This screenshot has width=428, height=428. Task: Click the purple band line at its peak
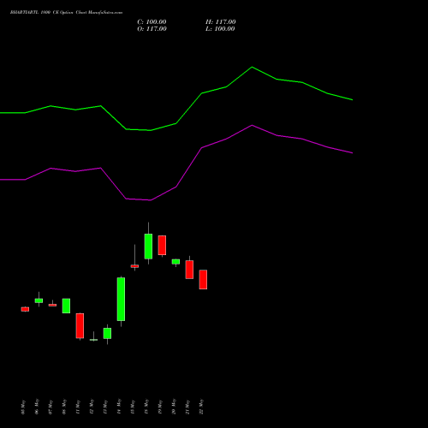coord(252,125)
